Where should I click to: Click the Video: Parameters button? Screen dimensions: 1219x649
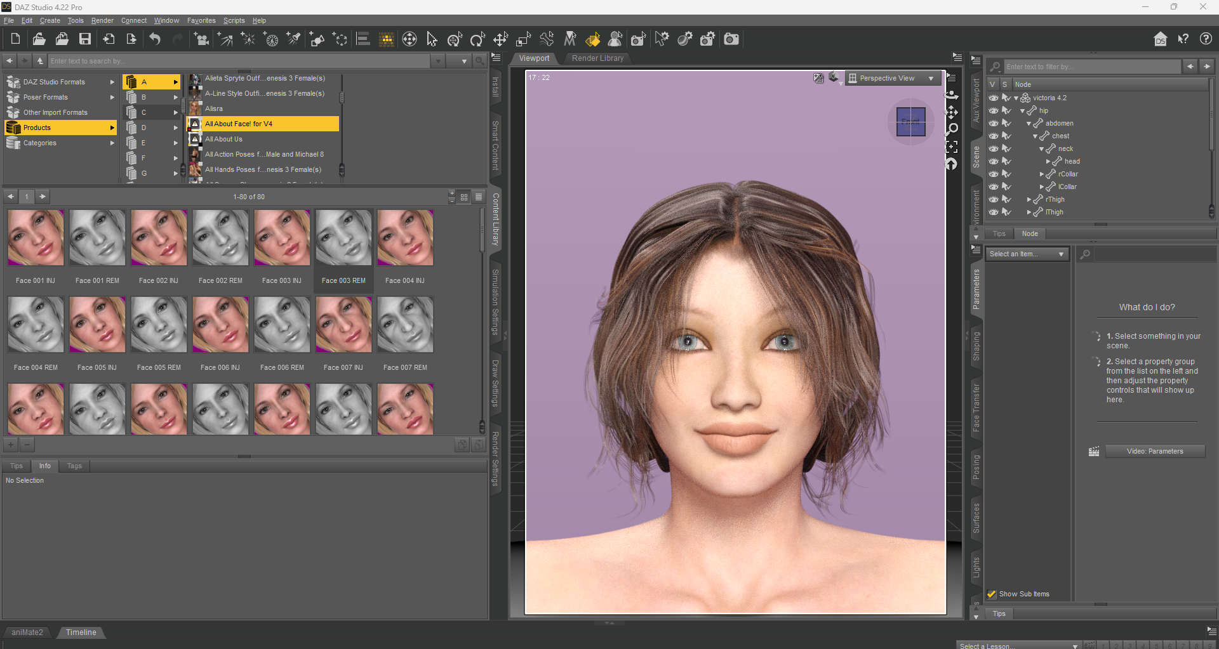click(1154, 451)
